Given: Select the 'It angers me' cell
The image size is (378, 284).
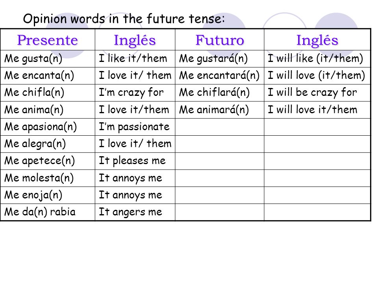Looking at the screenshot, I should 135,212.
